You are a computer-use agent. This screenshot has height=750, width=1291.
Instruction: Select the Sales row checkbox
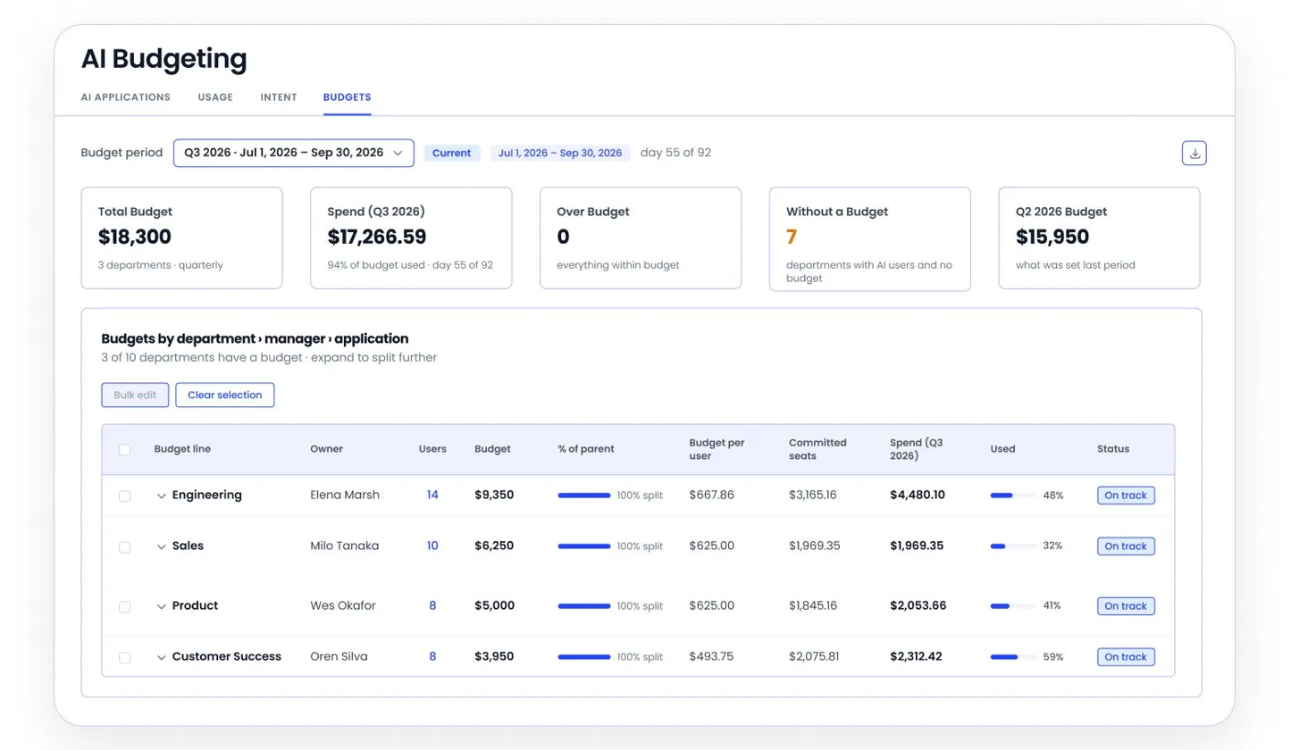pos(125,546)
